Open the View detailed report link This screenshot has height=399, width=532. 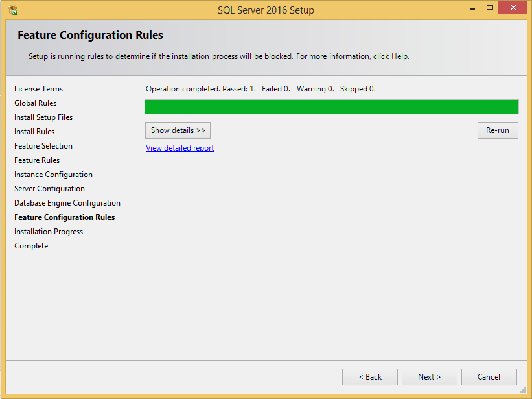click(x=180, y=148)
